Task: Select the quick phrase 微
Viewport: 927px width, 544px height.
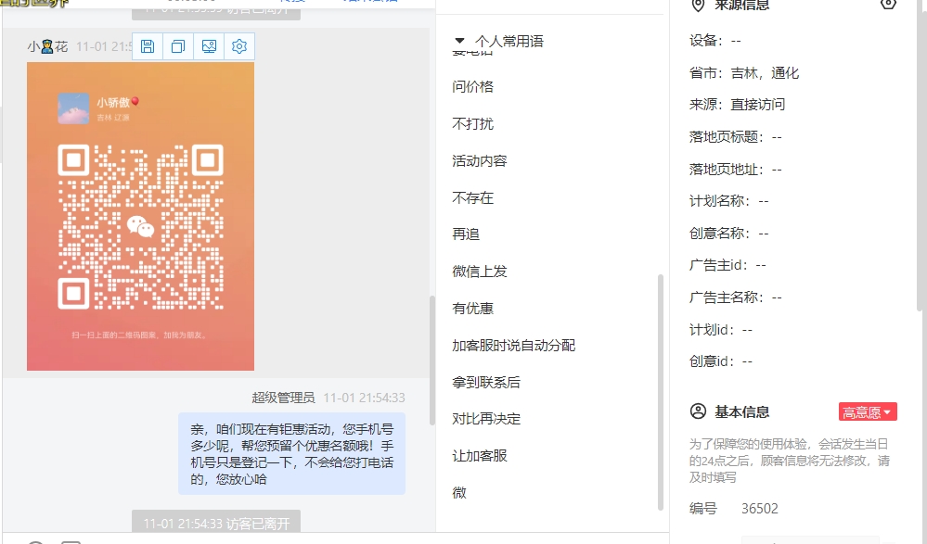Action: [459, 493]
